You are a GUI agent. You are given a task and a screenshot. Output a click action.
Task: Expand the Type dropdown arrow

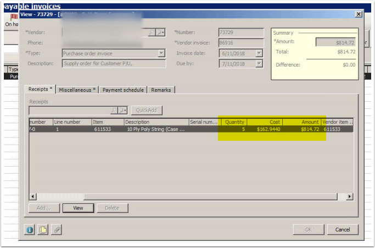(x=161, y=53)
